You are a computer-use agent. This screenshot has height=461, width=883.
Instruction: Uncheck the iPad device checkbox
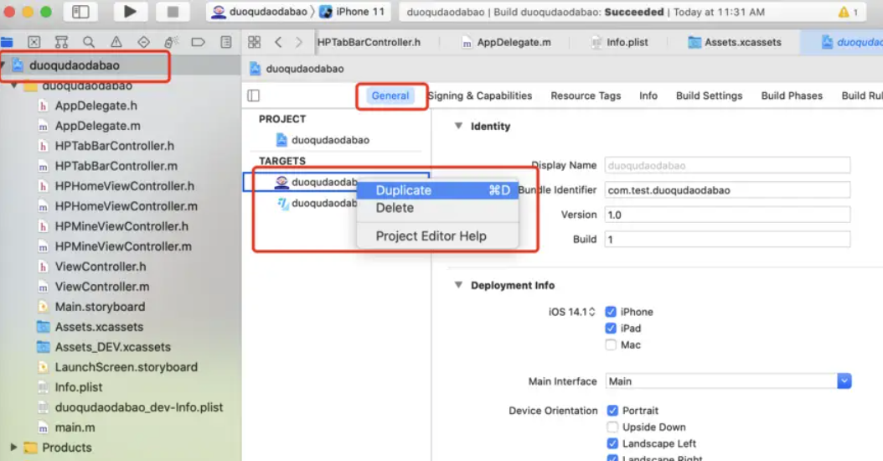[x=611, y=328]
